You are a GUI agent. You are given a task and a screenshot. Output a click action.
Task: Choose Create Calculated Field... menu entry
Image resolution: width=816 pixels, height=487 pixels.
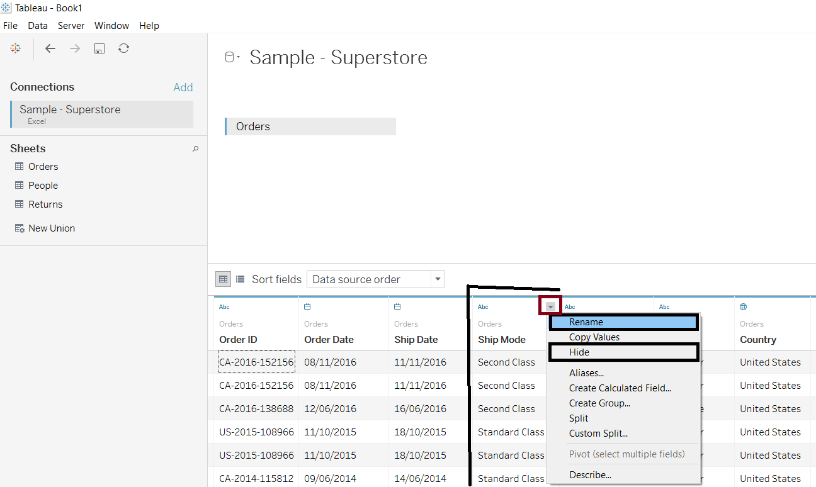pos(624,388)
